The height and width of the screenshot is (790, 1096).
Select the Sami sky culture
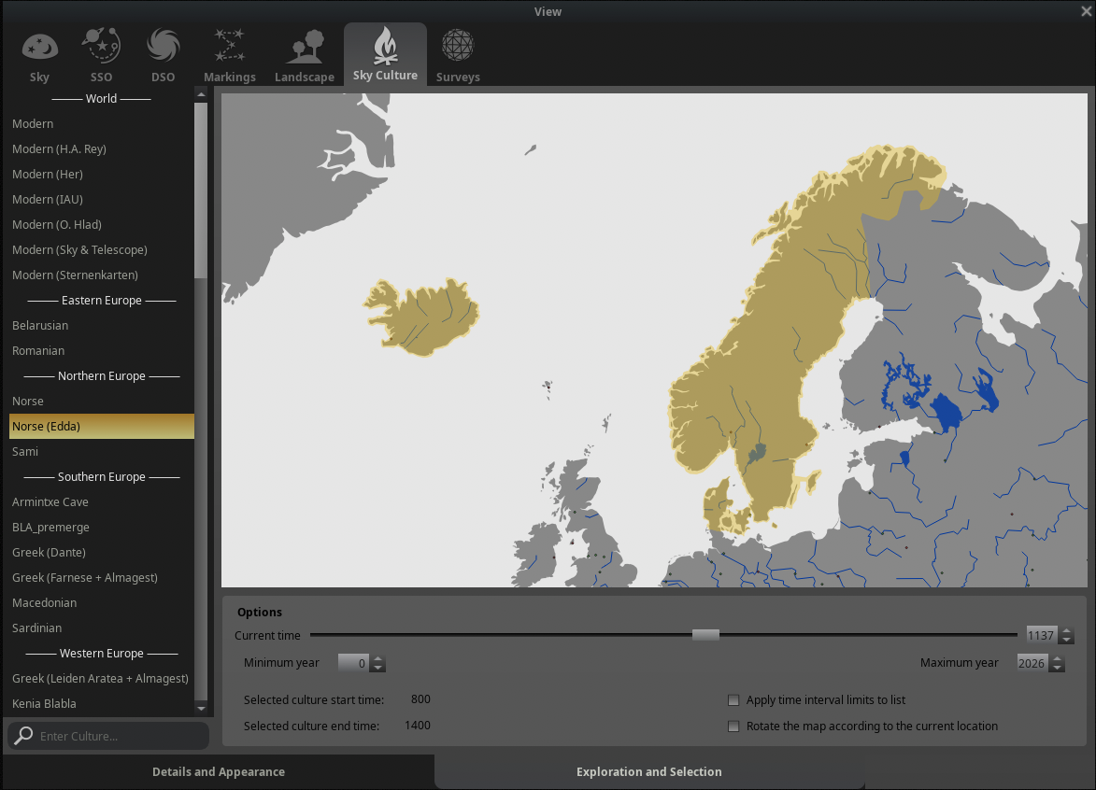tap(26, 452)
